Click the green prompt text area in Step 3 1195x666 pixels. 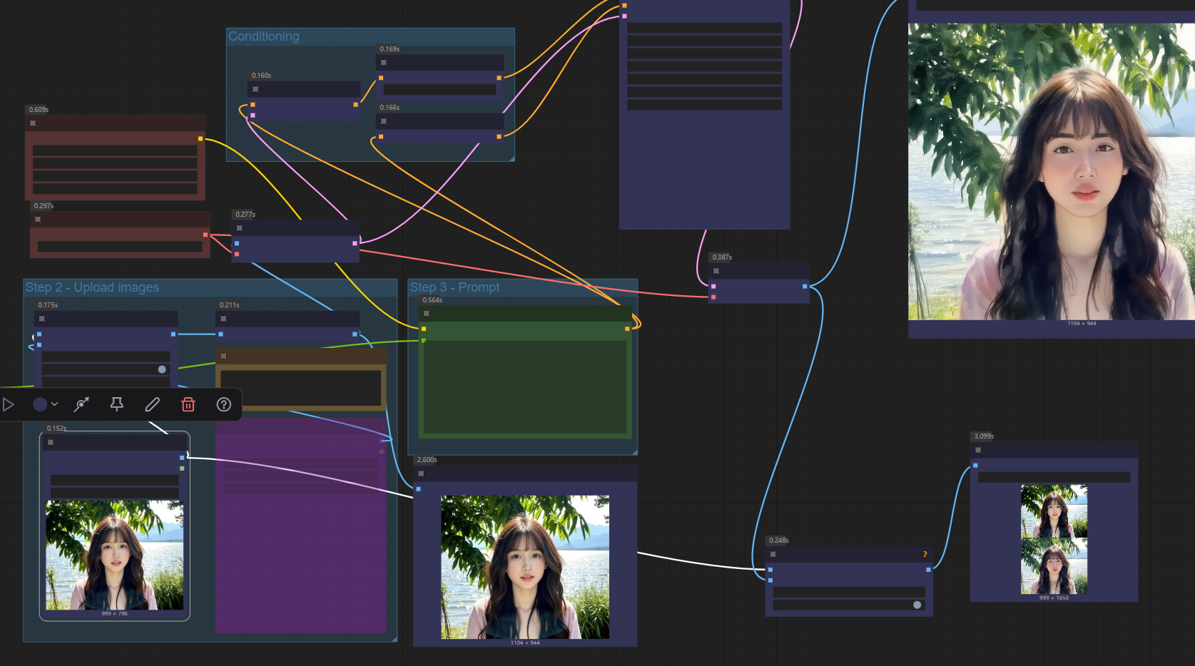point(524,386)
